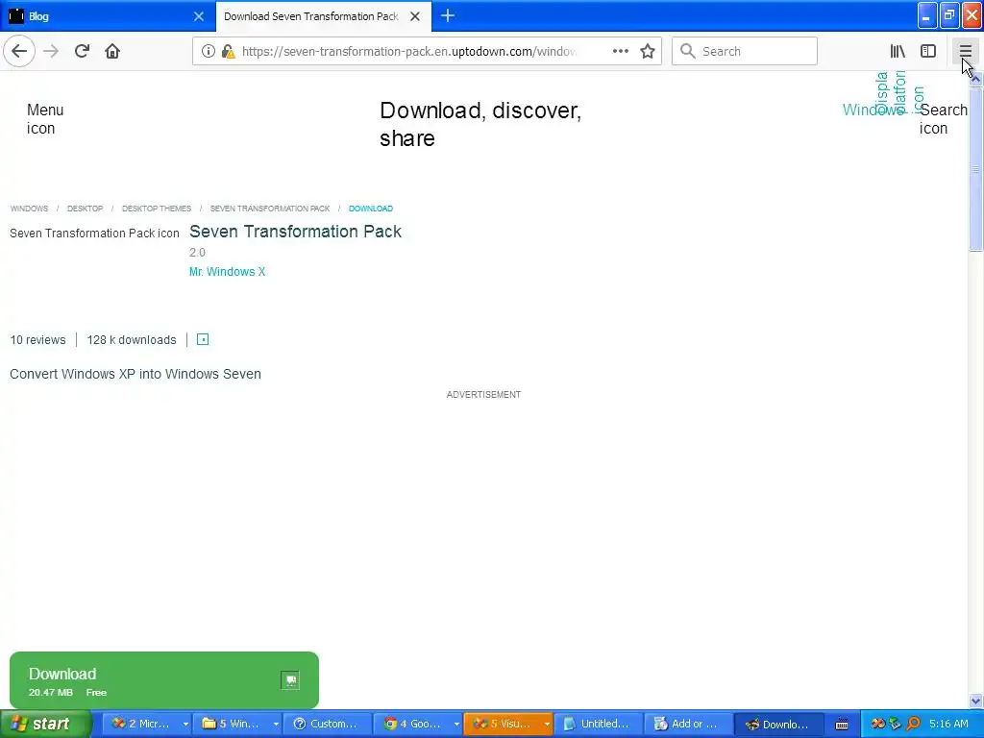
Task: Open the site Menu icon
Action: pyautogui.click(x=45, y=118)
